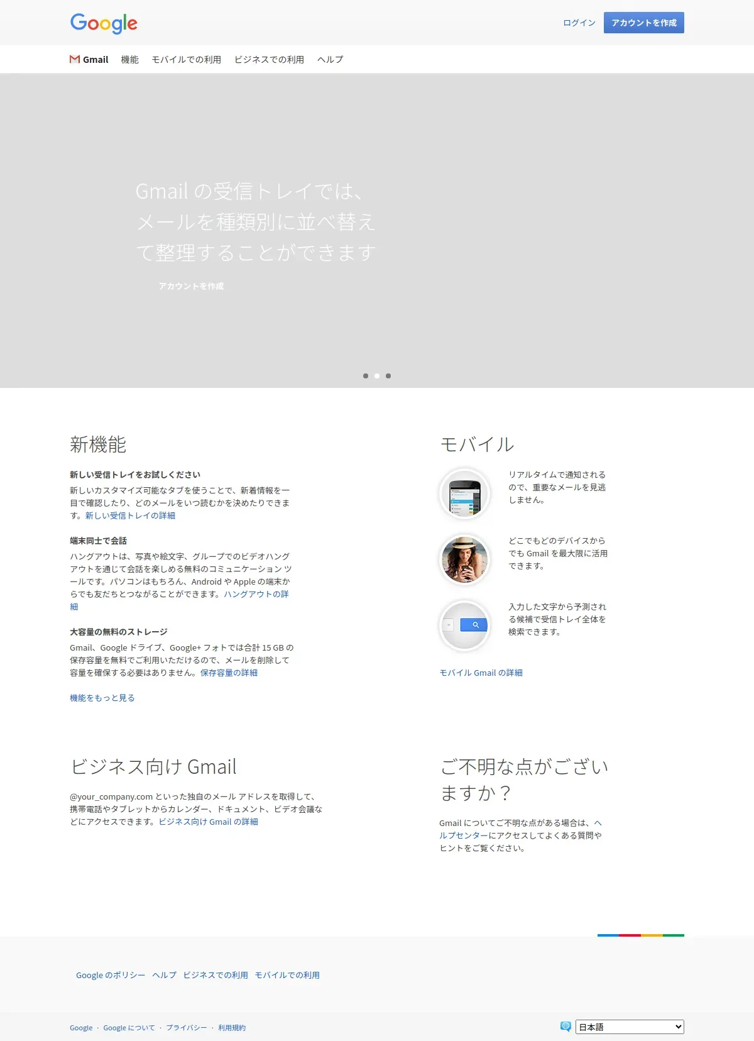Click アカウントを作成 in the hero banner
Image resolution: width=754 pixels, height=1041 pixels.
[191, 286]
